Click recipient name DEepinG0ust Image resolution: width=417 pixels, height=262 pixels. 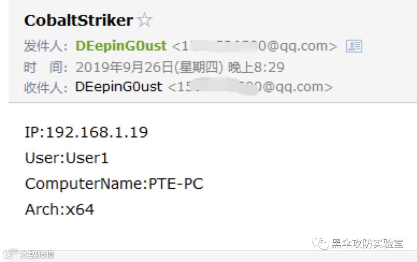point(119,86)
